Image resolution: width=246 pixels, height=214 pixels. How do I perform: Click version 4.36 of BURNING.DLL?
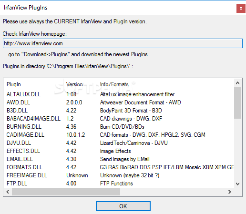[72, 127]
